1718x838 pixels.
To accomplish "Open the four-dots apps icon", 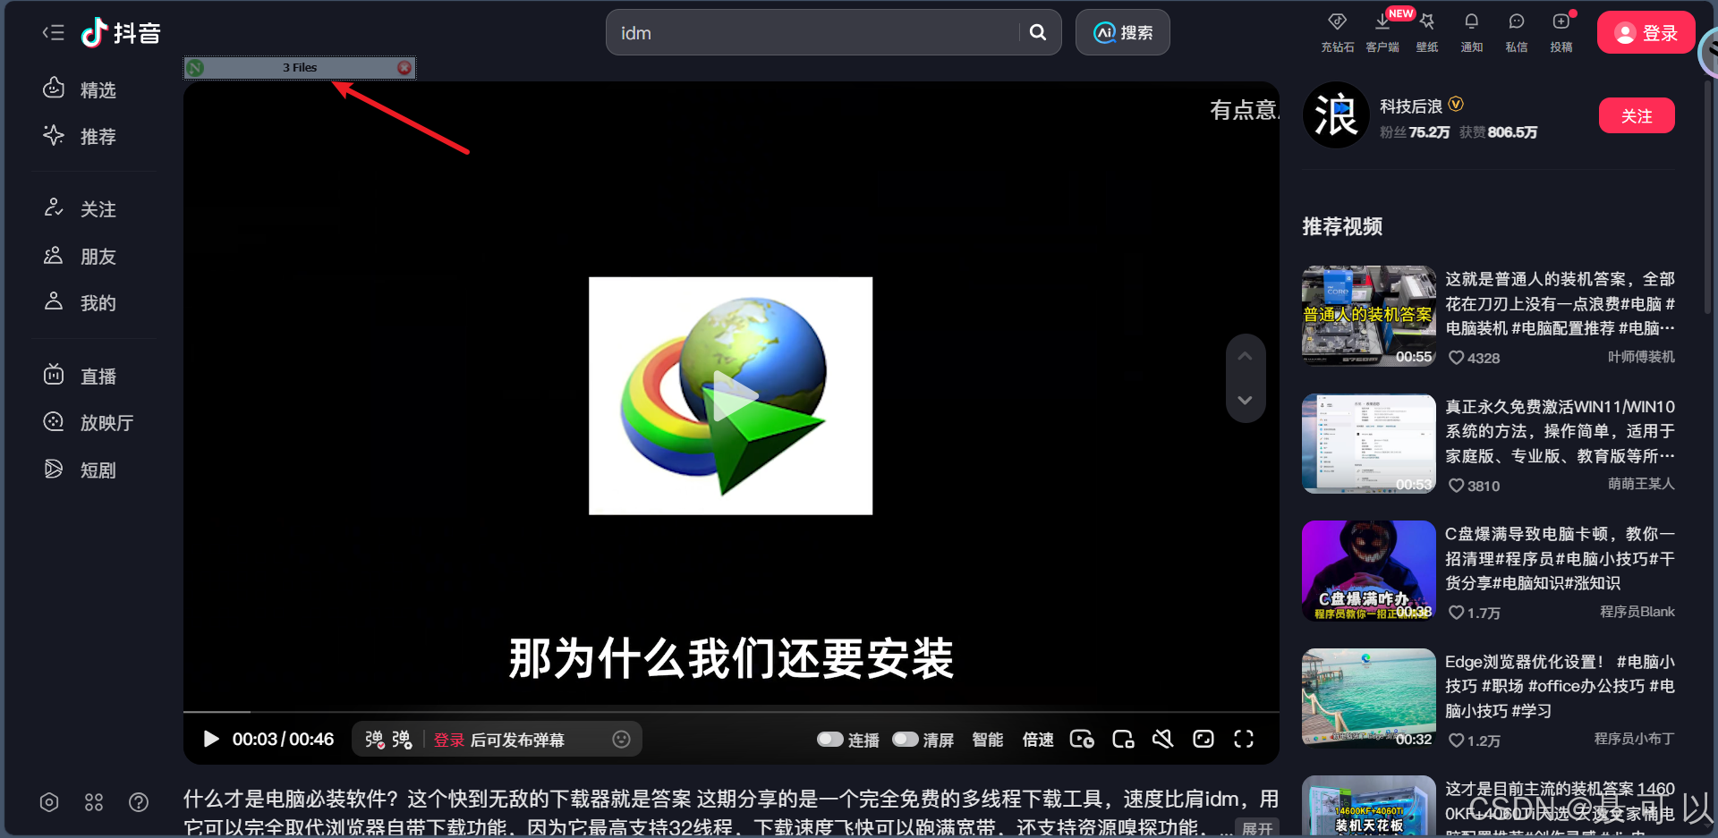I will coord(94,802).
